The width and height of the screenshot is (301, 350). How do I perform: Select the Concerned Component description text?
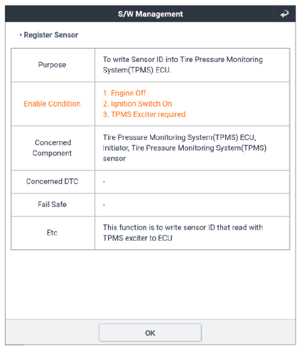point(185,148)
